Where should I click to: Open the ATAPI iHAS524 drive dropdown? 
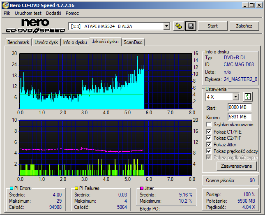click(x=167, y=26)
